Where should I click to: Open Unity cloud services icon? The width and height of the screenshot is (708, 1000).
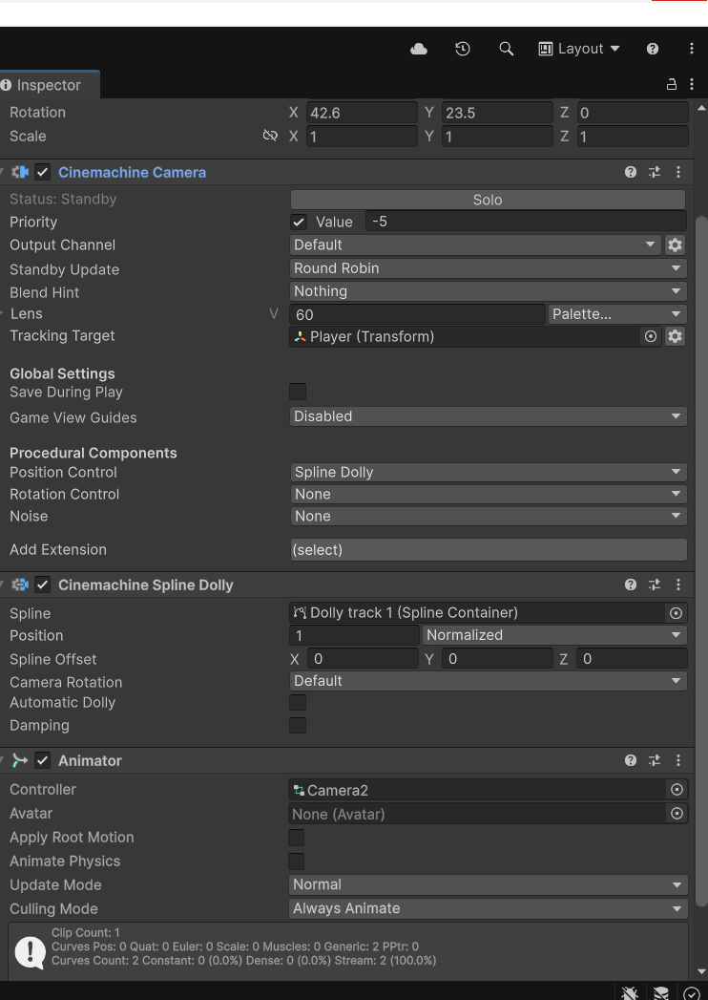coord(419,49)
